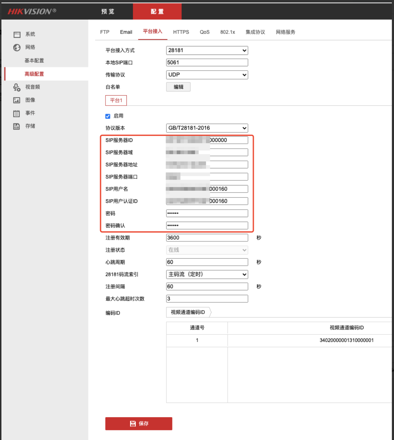Click the red 保存 save button
394x440 pixels.
[x=139, y=424]
